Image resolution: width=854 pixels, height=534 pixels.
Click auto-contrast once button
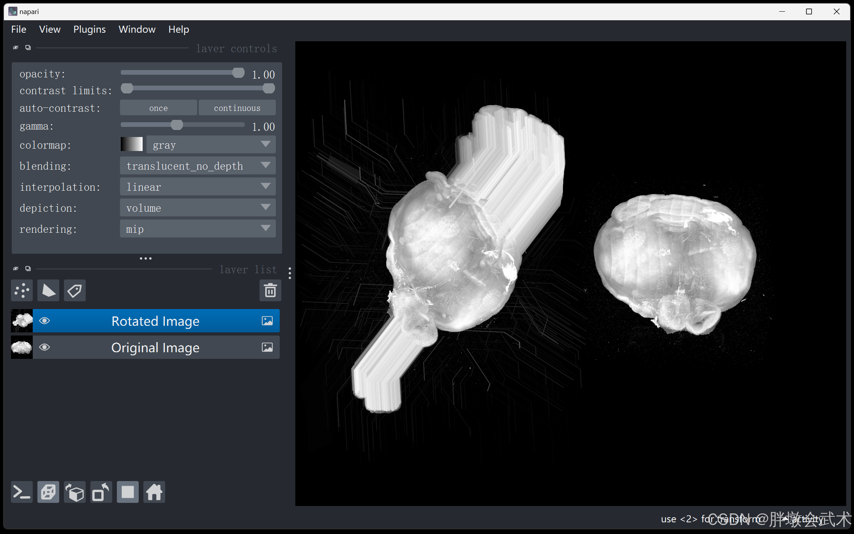click(x=158, y=108)
